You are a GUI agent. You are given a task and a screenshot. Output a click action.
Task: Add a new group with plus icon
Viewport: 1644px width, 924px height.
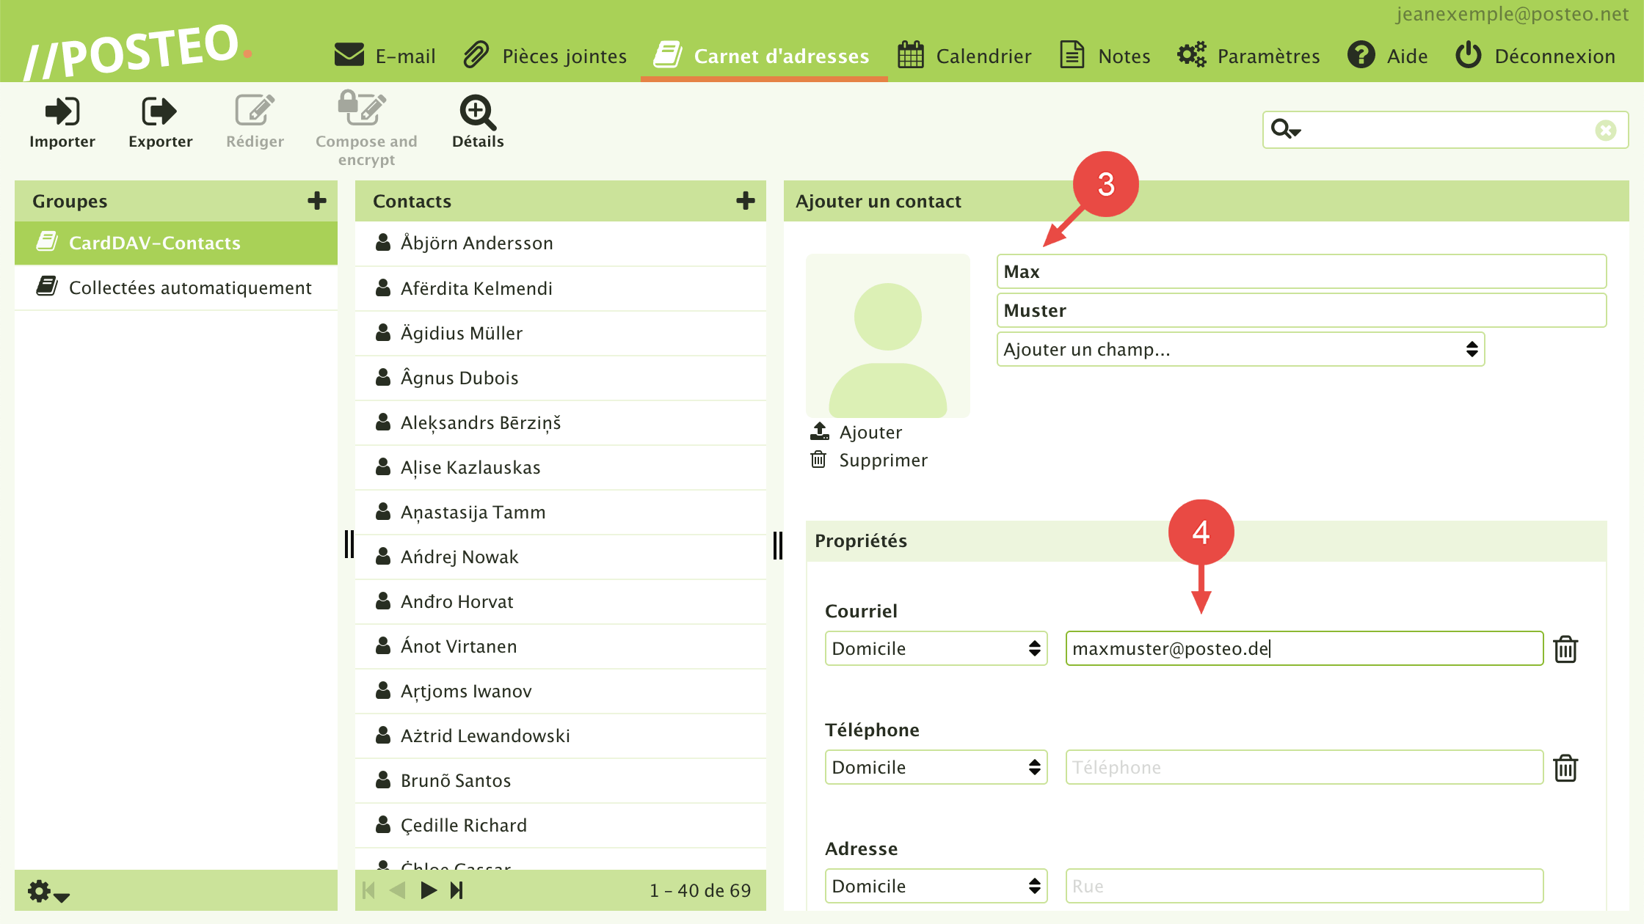click(317, 201)
